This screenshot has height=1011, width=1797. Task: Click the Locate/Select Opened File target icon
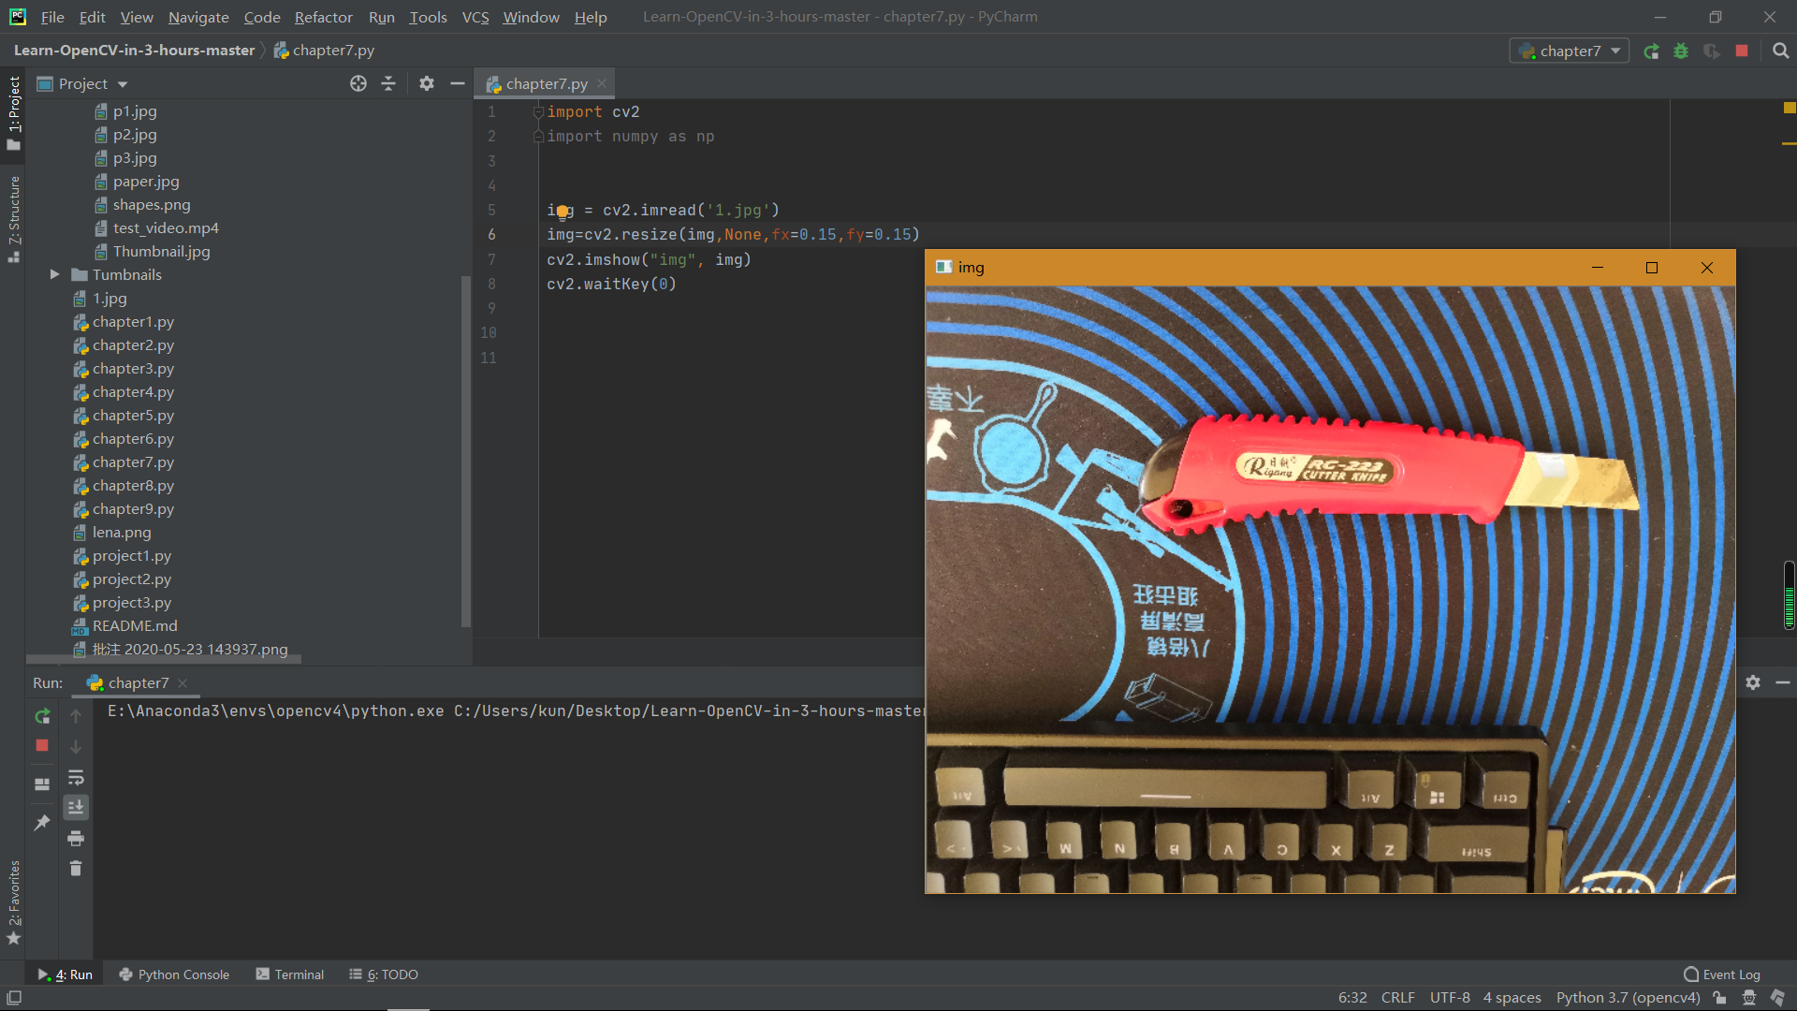point(358,84)
